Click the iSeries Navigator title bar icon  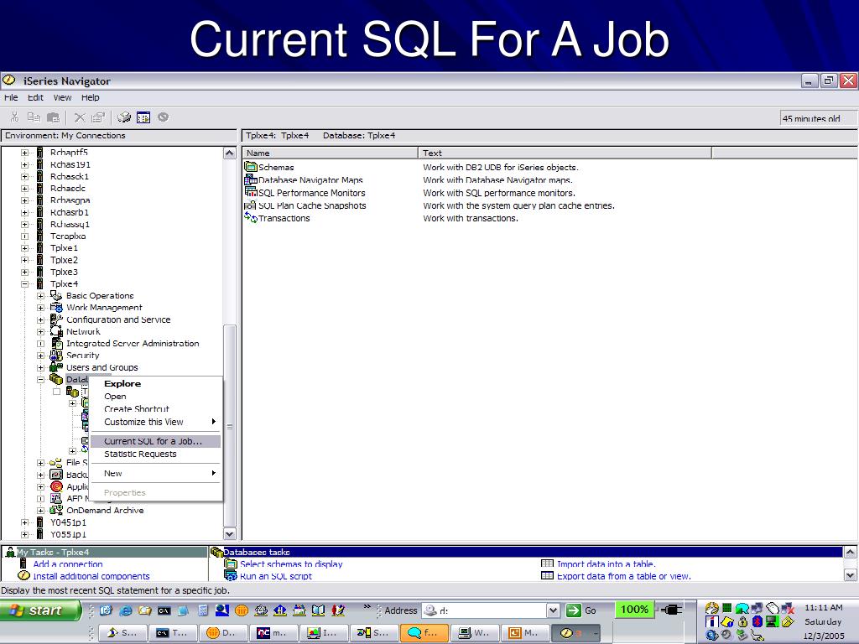click(9, 81)
